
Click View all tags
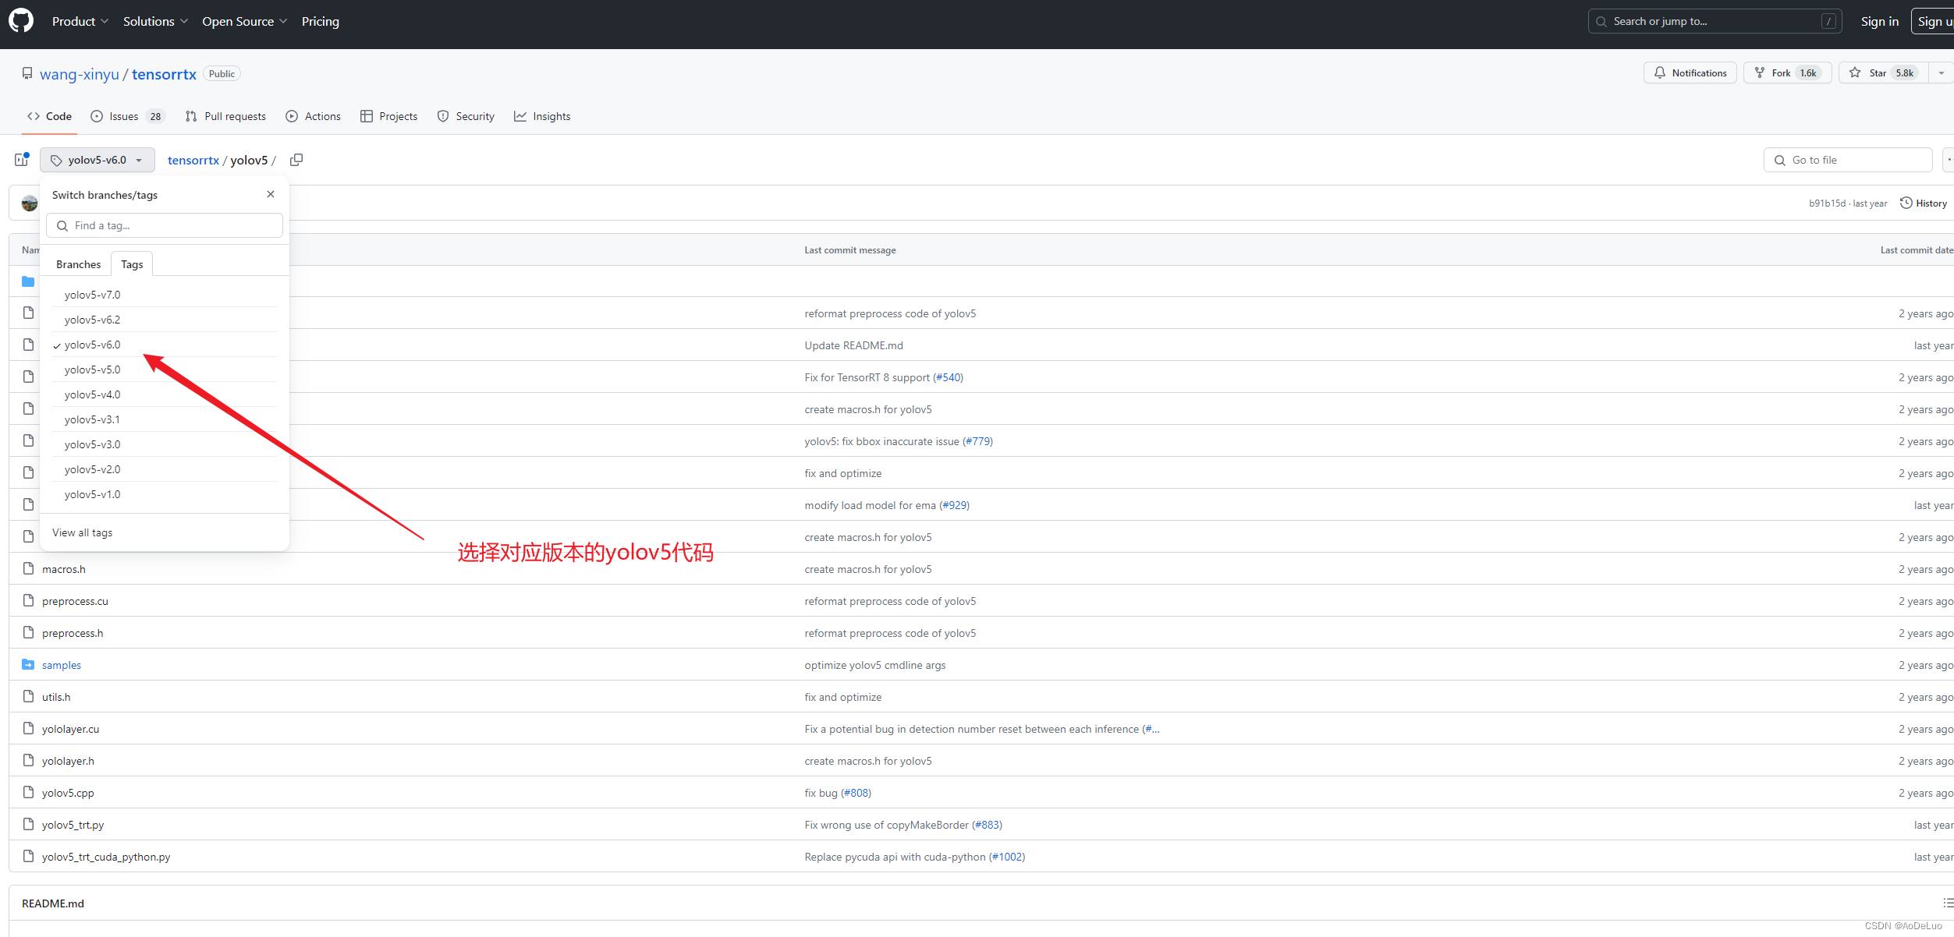[82, 532]
